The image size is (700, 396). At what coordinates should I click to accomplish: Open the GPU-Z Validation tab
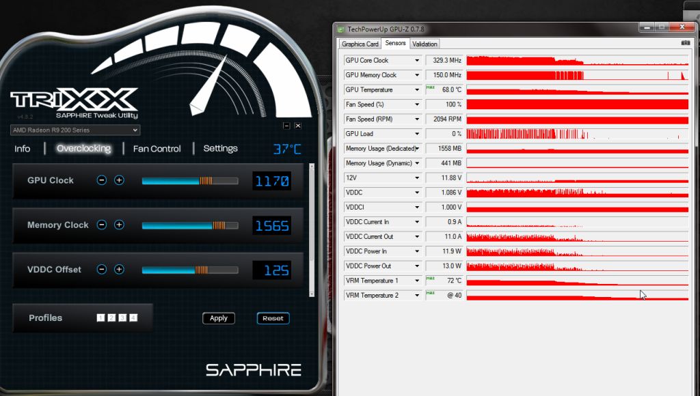click(425, 44)
